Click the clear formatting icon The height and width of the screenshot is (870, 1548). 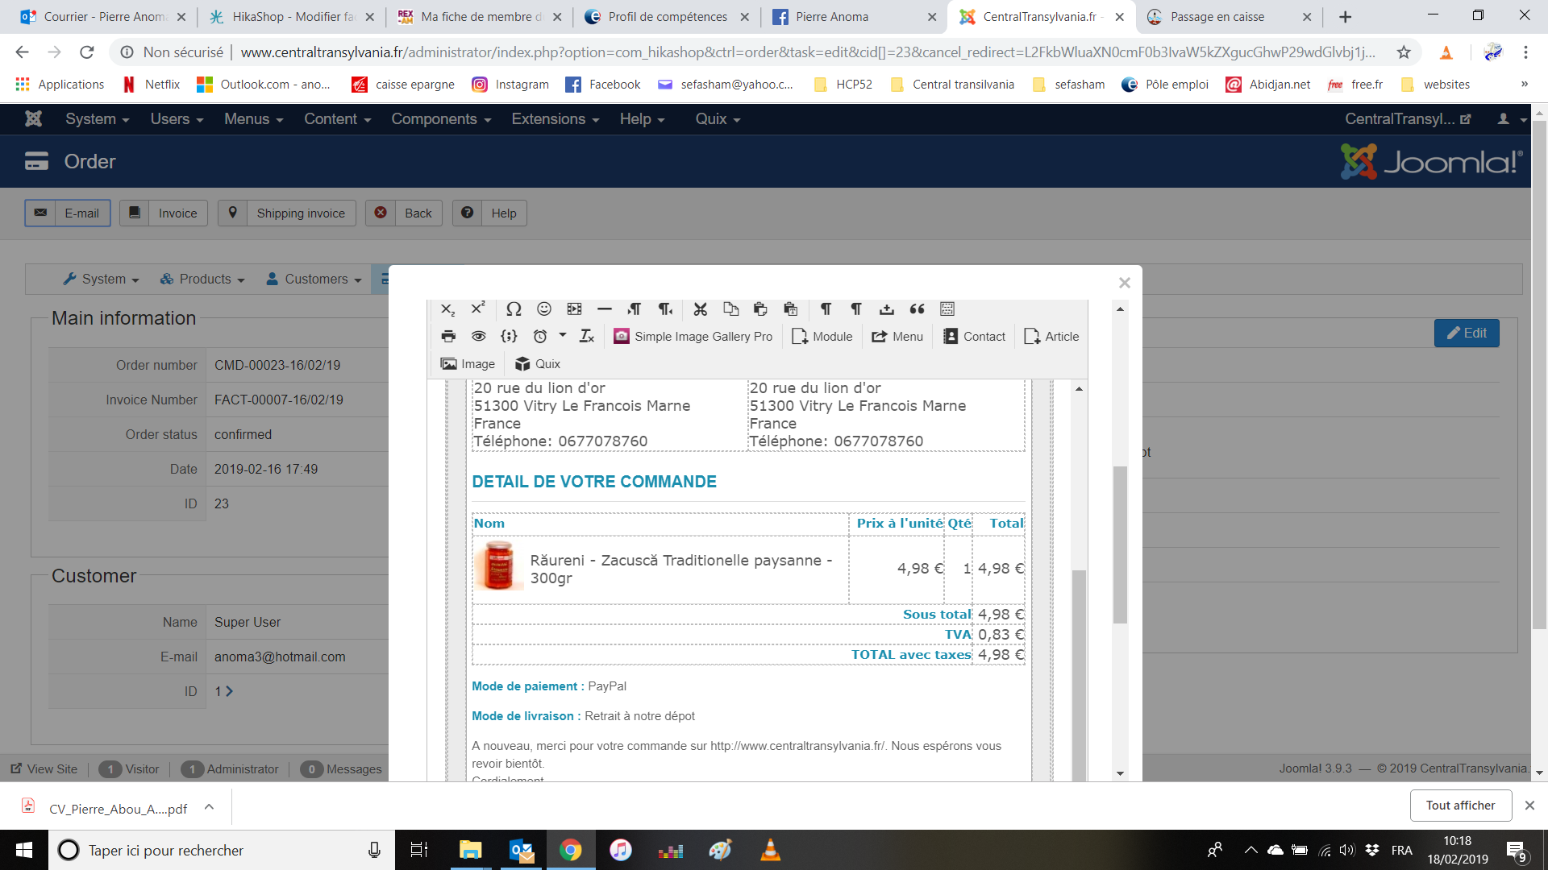click(x=587, y=337)
